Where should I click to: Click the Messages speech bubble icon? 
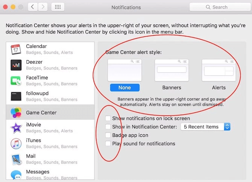pos(16,175)
